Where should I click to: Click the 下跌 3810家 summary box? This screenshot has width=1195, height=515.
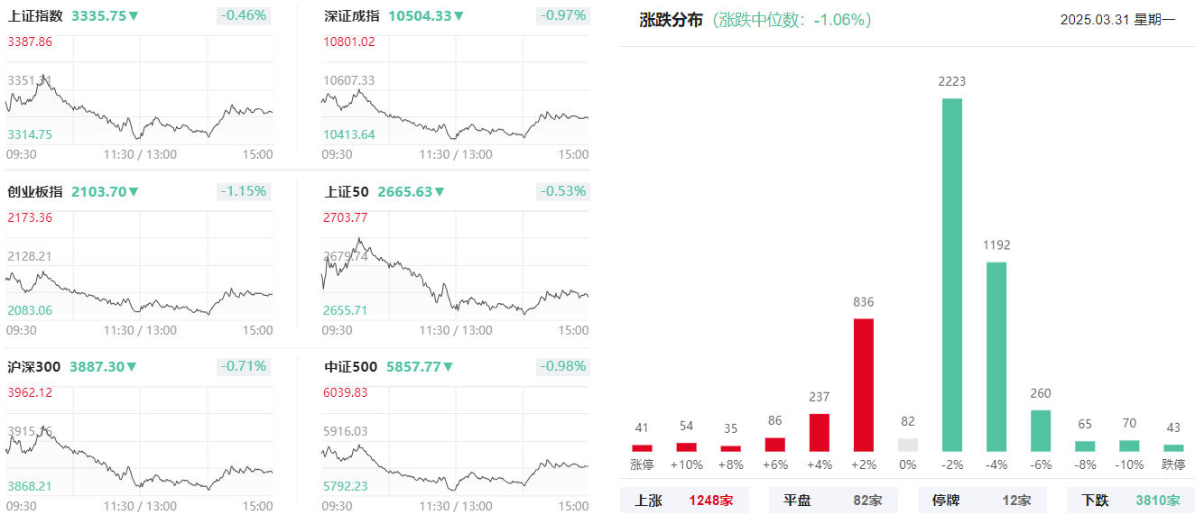coord(1131,500)
